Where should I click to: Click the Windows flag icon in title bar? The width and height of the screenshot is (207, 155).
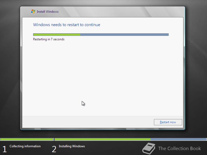click(x=33, y=11)
